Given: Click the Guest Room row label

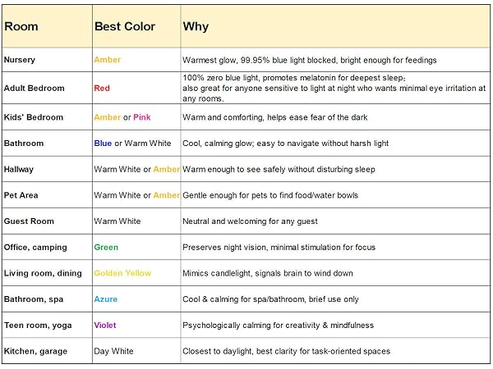Looking at the screenshot, I should pyautogui.click(x=29, y=221).
